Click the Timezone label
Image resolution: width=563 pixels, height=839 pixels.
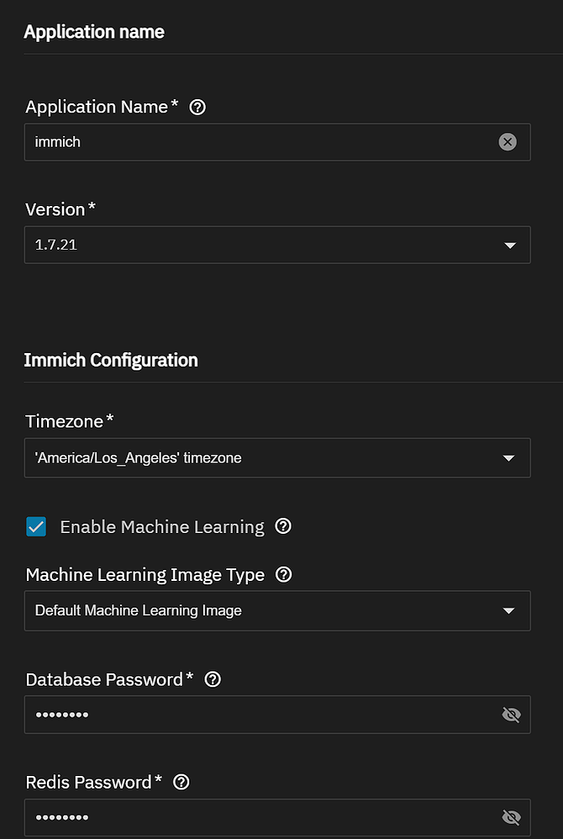(x=62, y=421)
